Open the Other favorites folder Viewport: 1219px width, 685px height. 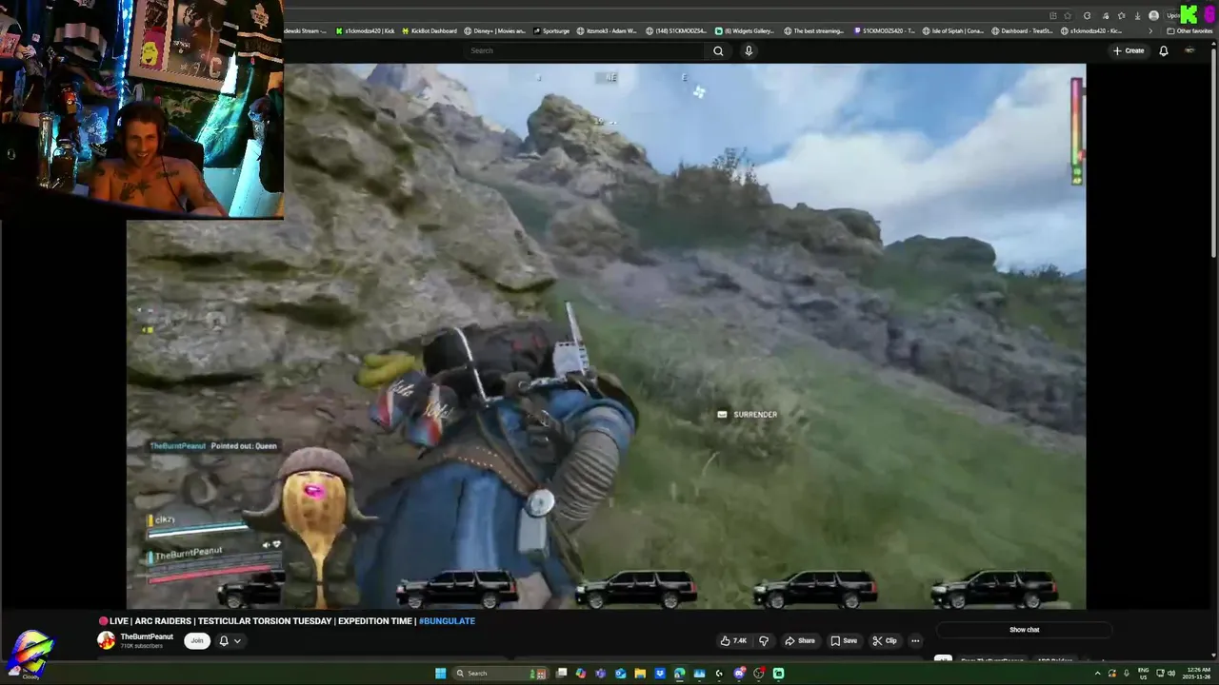click(x=1189, y=30)
